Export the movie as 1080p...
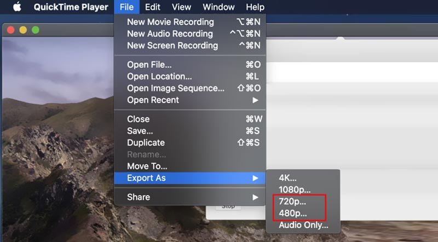 pos(303,189)
